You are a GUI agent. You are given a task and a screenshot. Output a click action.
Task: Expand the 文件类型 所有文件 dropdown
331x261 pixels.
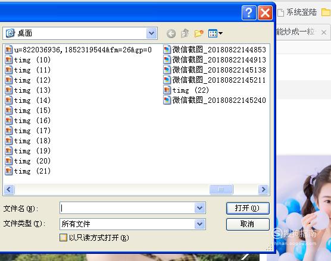pyautogui.click(x=200, y=224)
